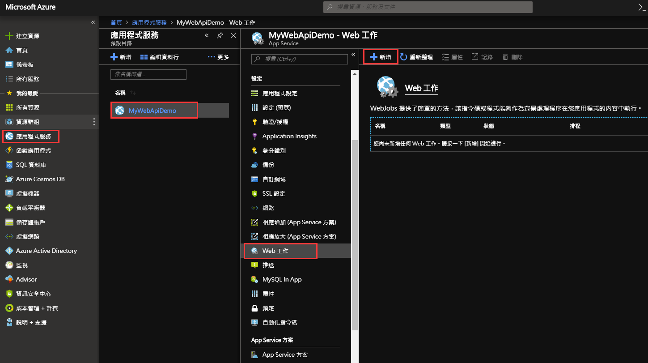648x363 pixels.
Task: Collapse the 應用程式服務 blade chevron
Action: pos(207,35)
